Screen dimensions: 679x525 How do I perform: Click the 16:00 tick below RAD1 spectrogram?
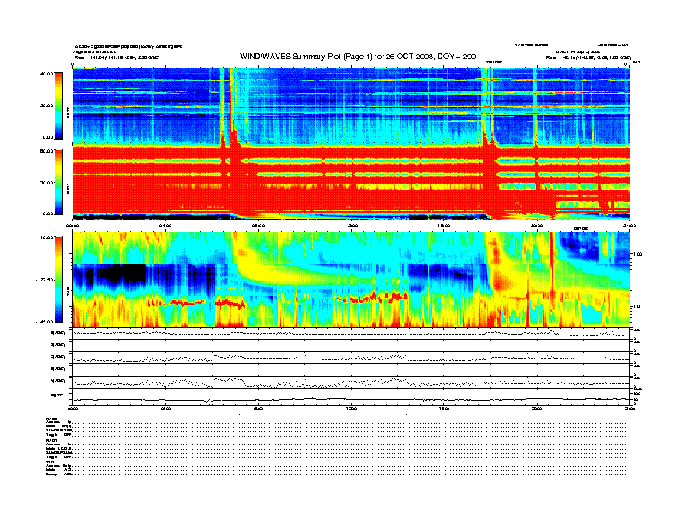444,226
